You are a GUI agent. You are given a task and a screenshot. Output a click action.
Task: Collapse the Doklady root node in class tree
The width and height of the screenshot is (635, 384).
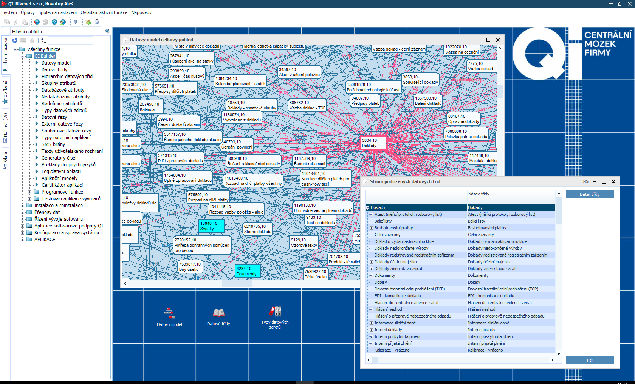tap(367, 207)
